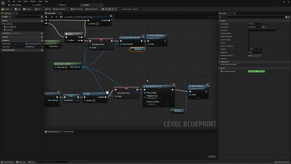Click the Details property matrix grid icon
This screenshot has height=164, width=291.
[x=286, y=17]
